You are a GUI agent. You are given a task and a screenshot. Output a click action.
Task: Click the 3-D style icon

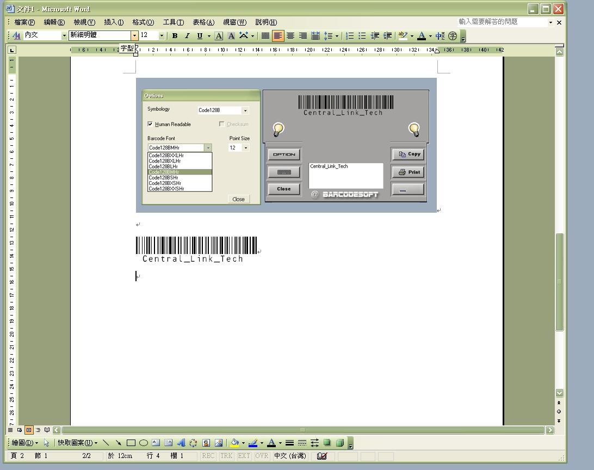coord(340,443)
